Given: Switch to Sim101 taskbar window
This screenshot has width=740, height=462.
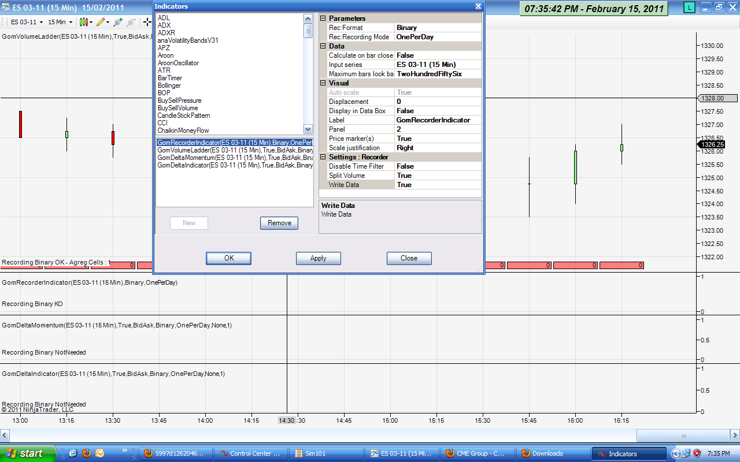Looking at the screenshot, I should coord(326,453).
